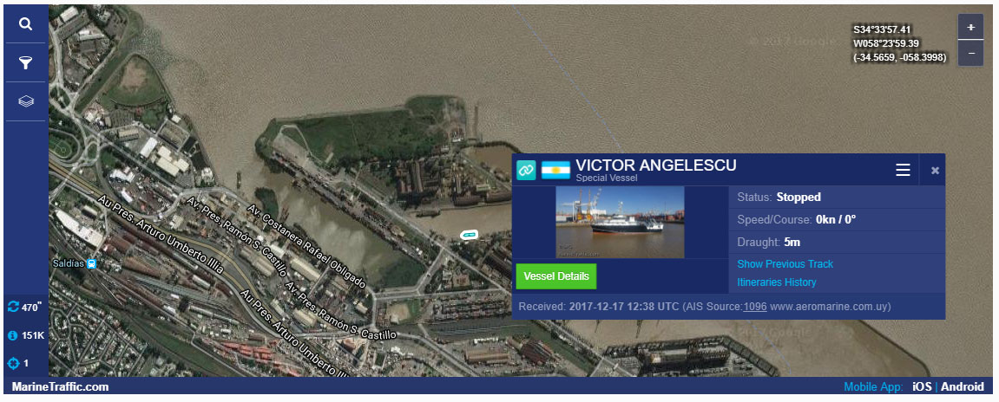Click the 151K vessels info icon
The image size is (999, 402).
(x=13, y=335)
